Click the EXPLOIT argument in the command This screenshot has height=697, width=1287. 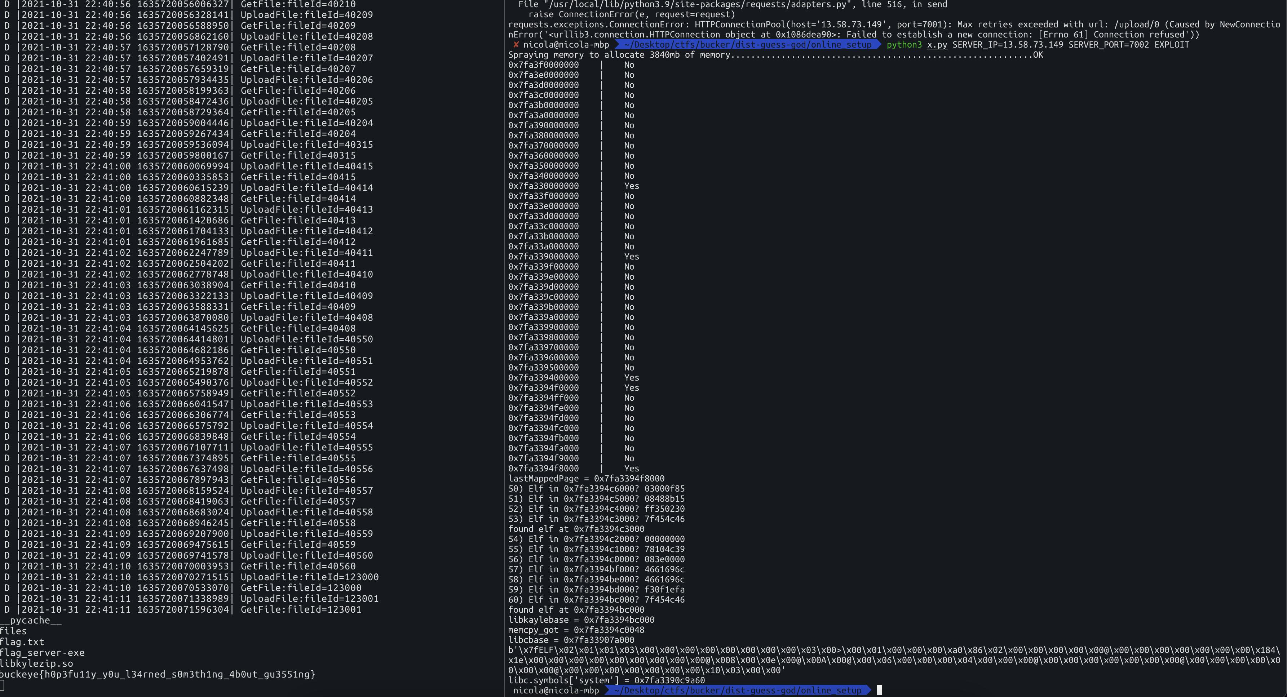click(x=1171, y=44)
